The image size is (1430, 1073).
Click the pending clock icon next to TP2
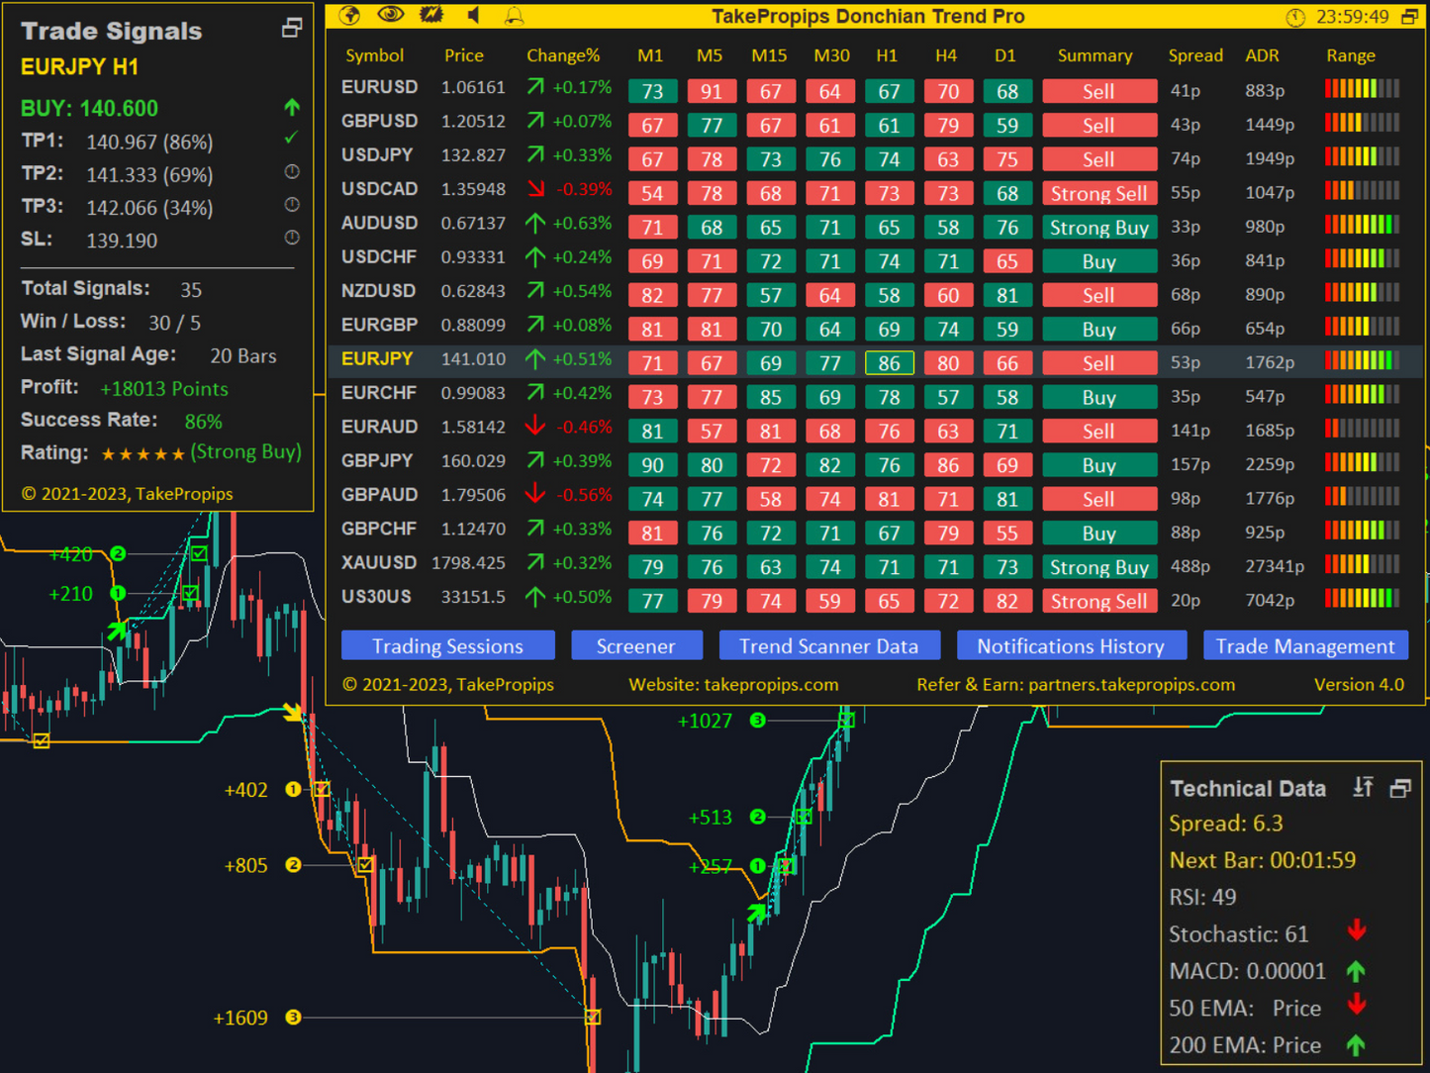(x=292, y=172)
